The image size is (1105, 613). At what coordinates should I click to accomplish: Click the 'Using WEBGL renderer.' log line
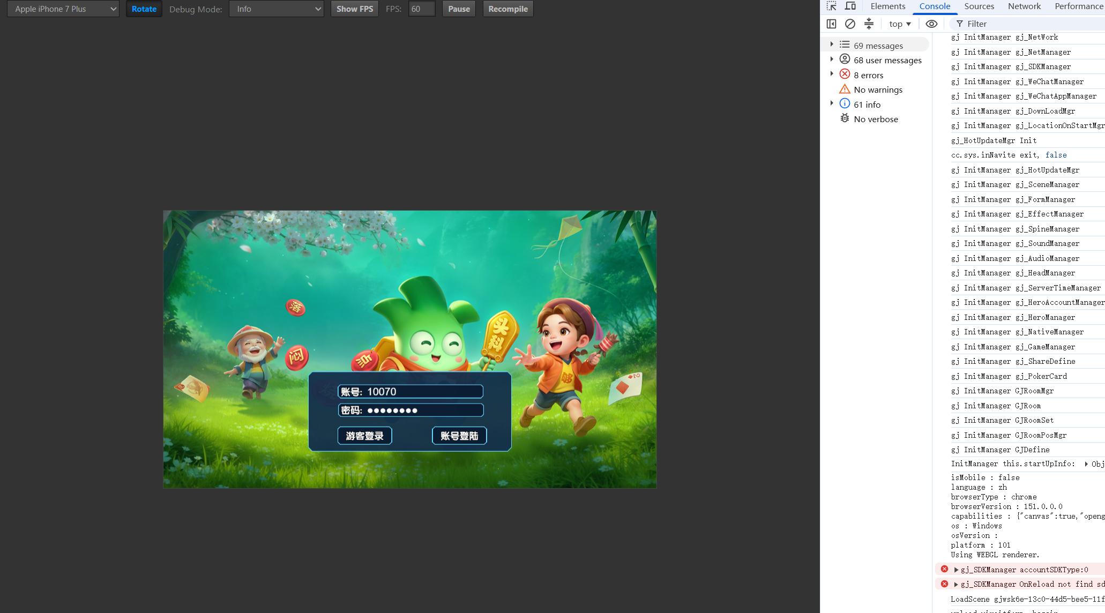click(x=995, y=555)
